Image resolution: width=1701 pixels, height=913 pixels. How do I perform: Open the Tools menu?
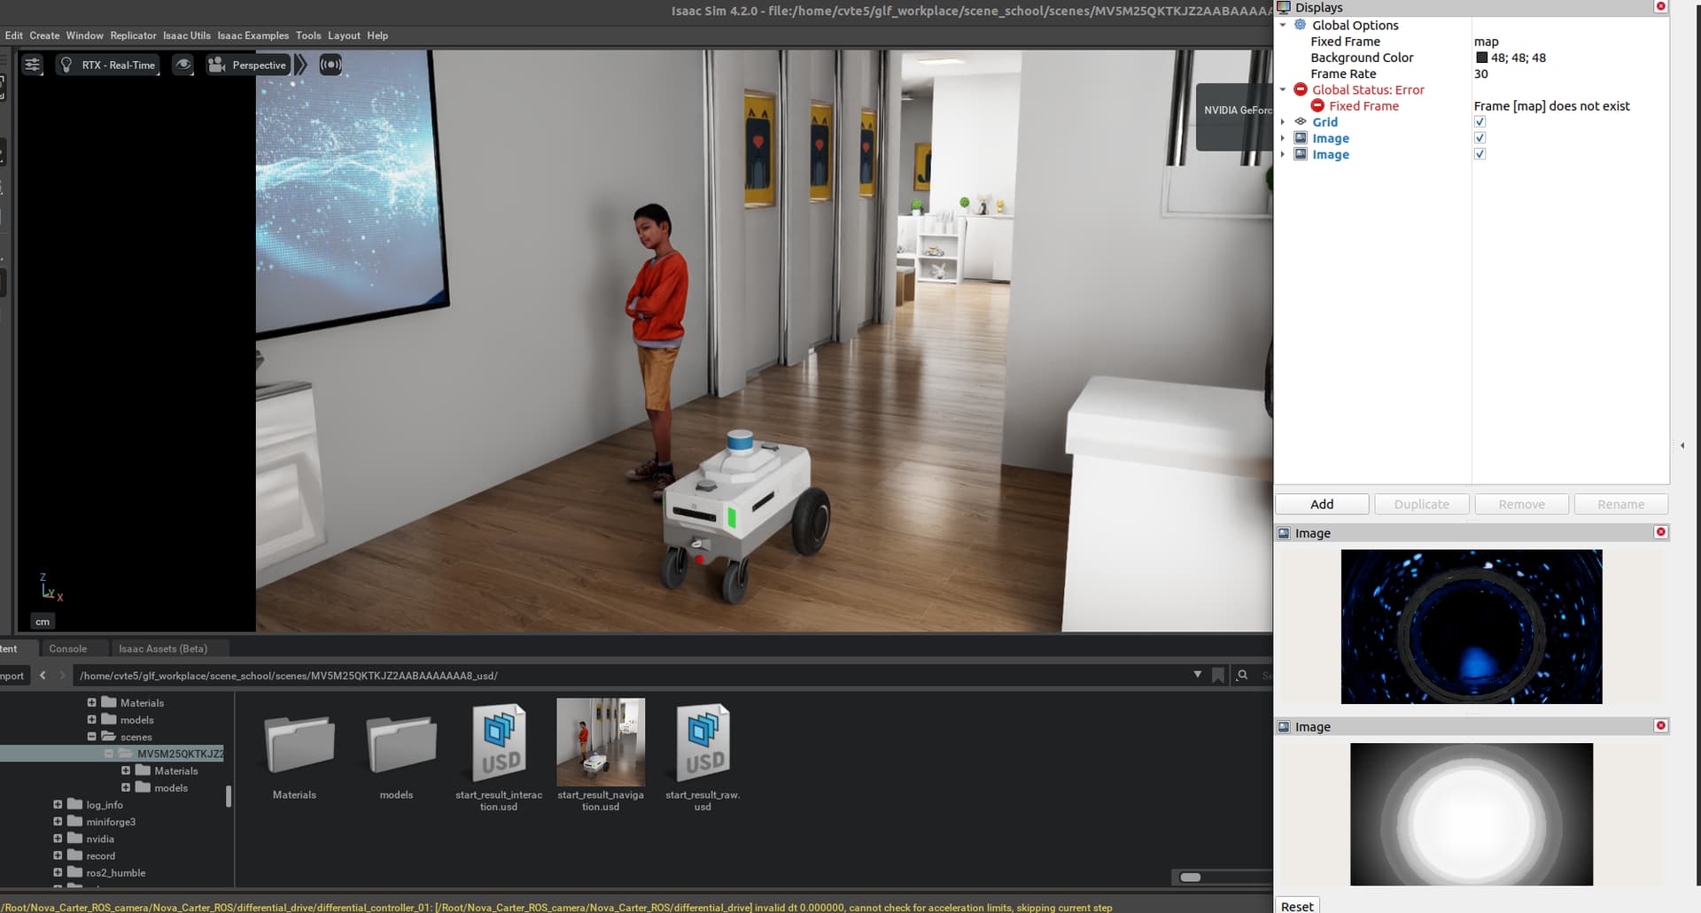click(x=308, y=35)
